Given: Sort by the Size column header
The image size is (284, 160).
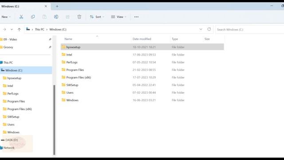Looking at the screenshot, I should tap(207, 39).
